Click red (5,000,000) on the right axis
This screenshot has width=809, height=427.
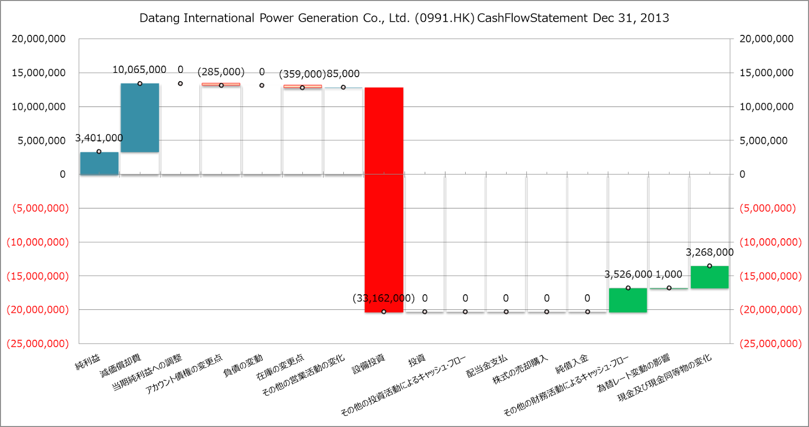pyautogui.click(x=768, y=208)
